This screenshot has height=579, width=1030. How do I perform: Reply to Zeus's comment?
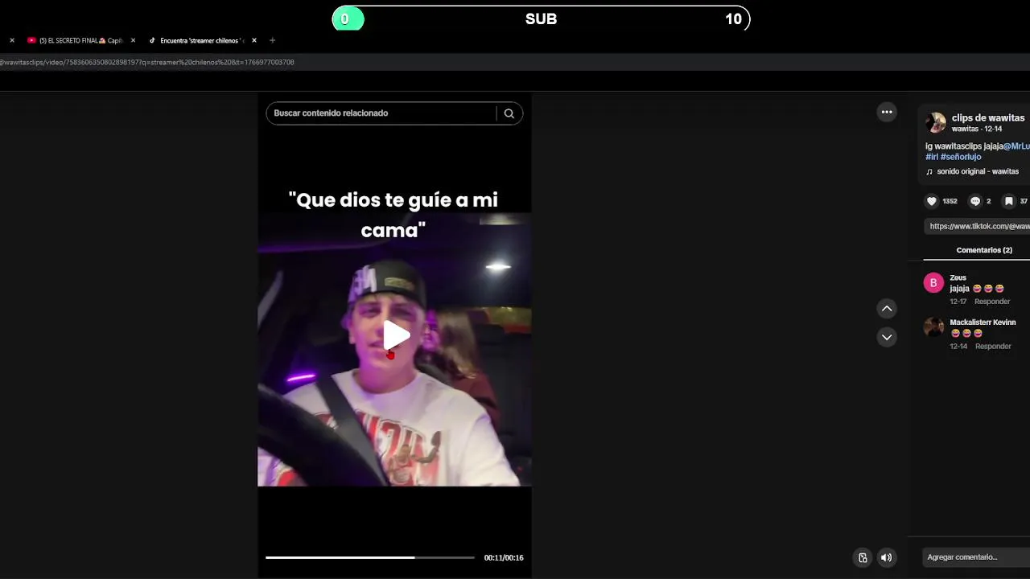992,302
